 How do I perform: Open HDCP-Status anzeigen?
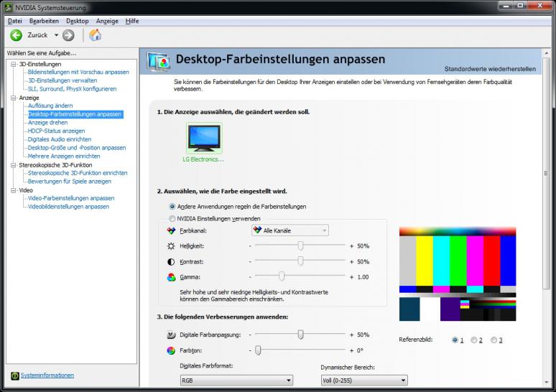(x=56, y=131)
